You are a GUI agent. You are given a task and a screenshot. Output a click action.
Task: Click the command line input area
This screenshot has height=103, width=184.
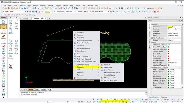(x=83, y=97)
